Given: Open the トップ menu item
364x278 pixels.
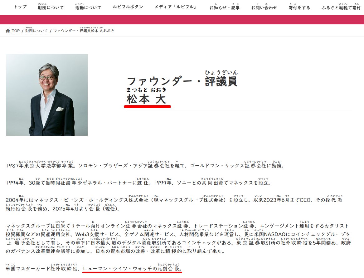Looking at the screenshot, I should 20,7.
